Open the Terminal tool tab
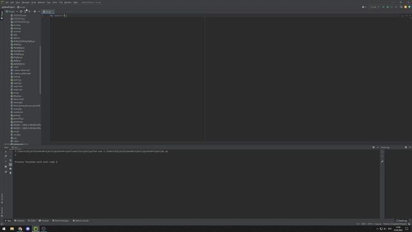Viewport: 412px width, 232px height. coord(44,220)
